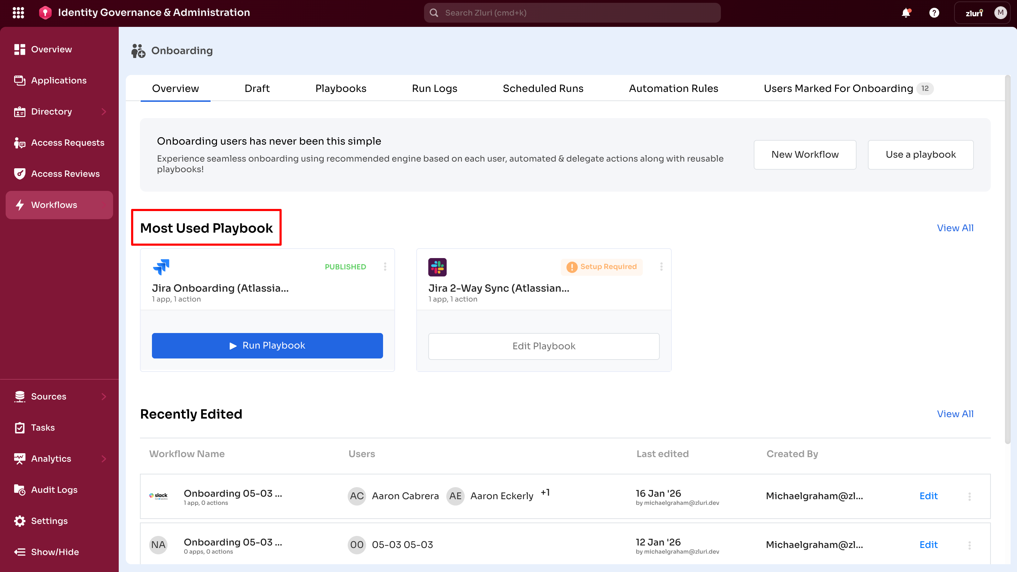Click the +1 additional users indicator
The width and height of the screenshot is (1017, 572).
tap(545, 492)
